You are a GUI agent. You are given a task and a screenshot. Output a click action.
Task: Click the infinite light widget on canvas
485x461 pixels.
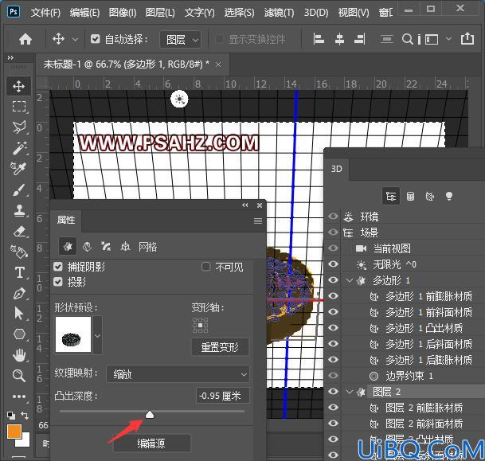click(x=179, y=99)
